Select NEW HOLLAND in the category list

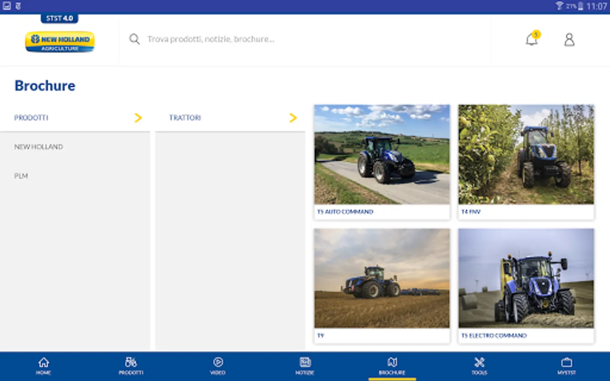[x=39, y=147]
